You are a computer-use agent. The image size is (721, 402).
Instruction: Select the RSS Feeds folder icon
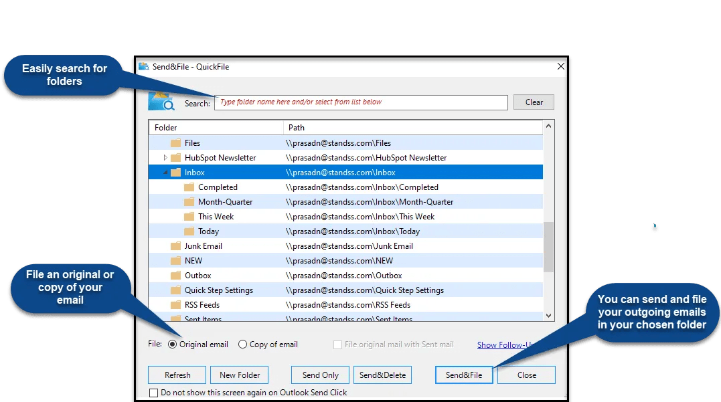tap(175, 304)
